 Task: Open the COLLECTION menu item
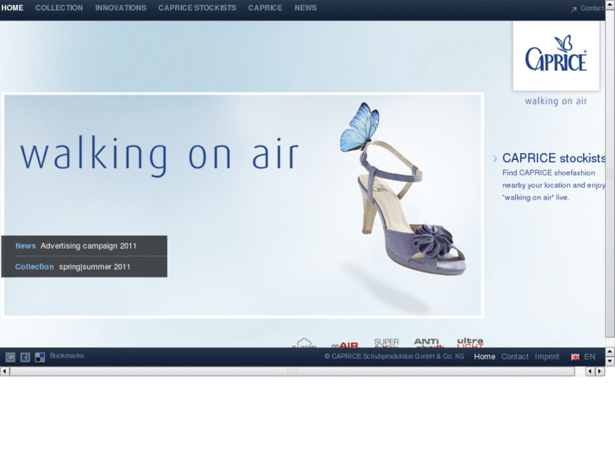(x=59, y=8)
